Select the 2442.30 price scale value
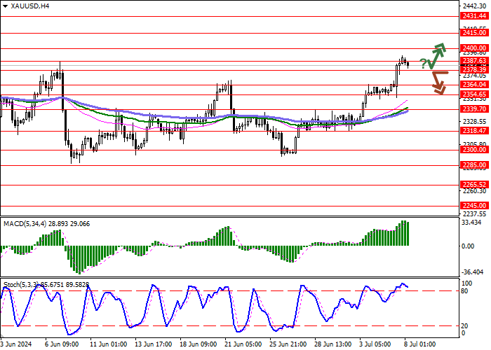This screenshot has width=491, height=350. click(474, 6)
